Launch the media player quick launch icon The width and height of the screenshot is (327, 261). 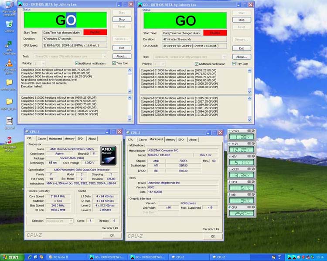point(41,257)
